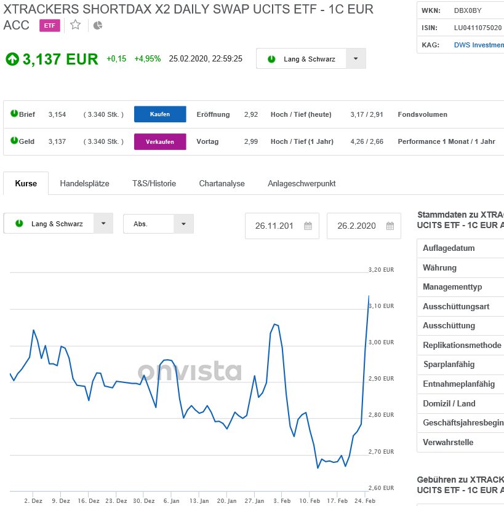The height and width of the screenshot is (506, 504).
Task: Expand top Lang & Schwarz exchange dropdown
Action: coord(356,59)
